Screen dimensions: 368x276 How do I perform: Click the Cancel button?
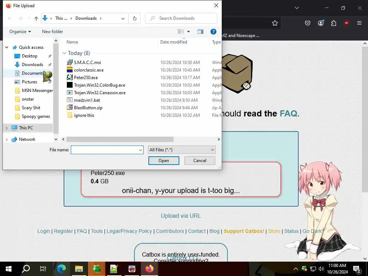click(200, 161)
